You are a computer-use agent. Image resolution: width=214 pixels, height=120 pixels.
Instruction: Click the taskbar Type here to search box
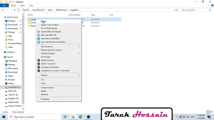coord(34,117)
